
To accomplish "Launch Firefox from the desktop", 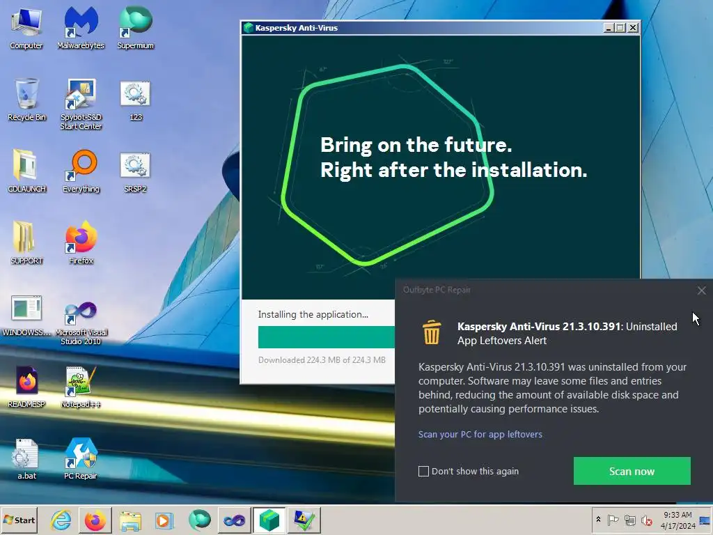I will point(81,243).
